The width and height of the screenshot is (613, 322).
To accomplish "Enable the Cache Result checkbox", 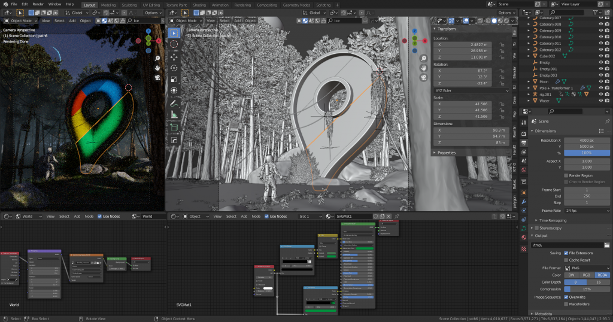I will click(566, 260).
